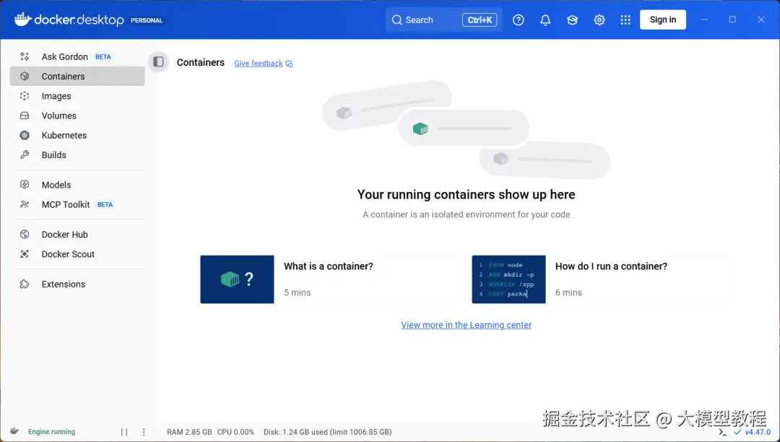Show notifications with the bell icon
The image size is (780, 442).
pyautogui.click(x=545, y=20)
